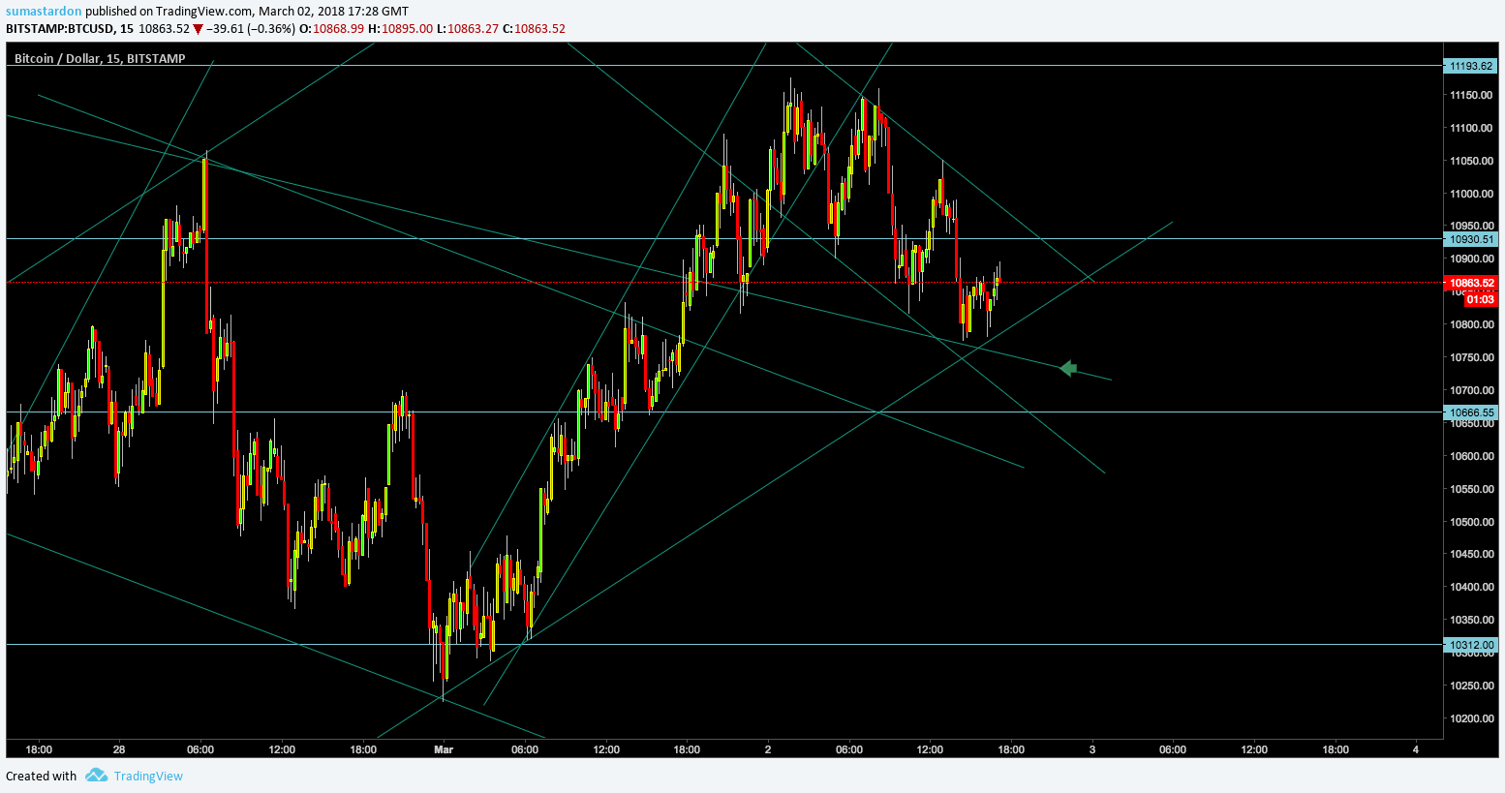Click the 10750.00 price axis label
Viewport: 1505px width, 793px height.
point(1471,357)
